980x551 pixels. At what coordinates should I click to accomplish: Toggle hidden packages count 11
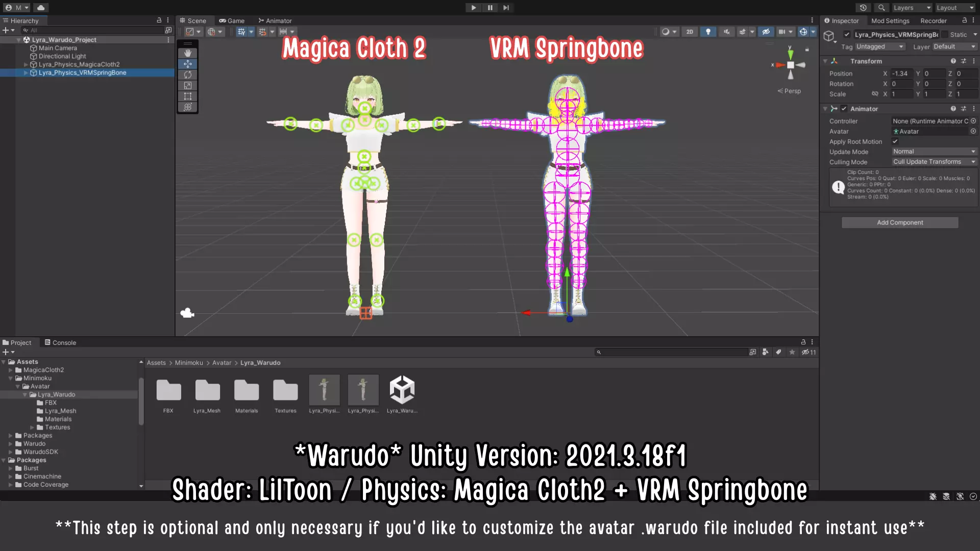(x=809, y=352)
